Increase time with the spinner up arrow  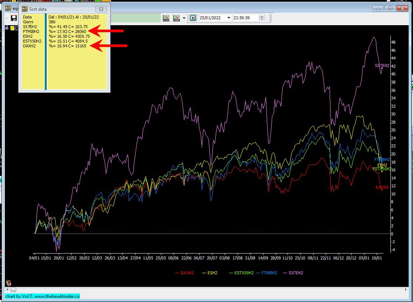pyautogui.click(x=262, y=16)
